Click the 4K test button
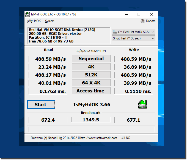187x160 pixels. click(x=91, y=67)
